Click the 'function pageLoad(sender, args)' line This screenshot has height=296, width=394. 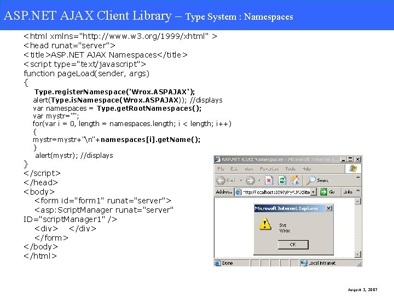click(86, 73)
